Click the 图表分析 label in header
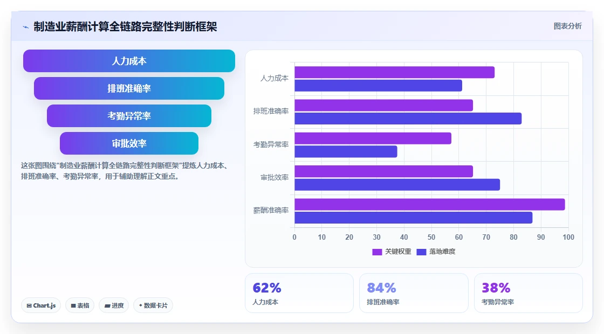This screenshot has height=334, width=604. (x=567, y=26)
